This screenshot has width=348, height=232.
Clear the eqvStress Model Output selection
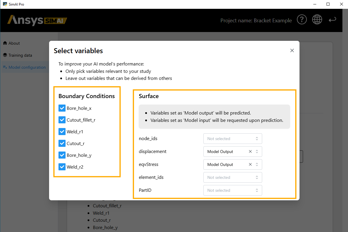[x=250, y=164]
